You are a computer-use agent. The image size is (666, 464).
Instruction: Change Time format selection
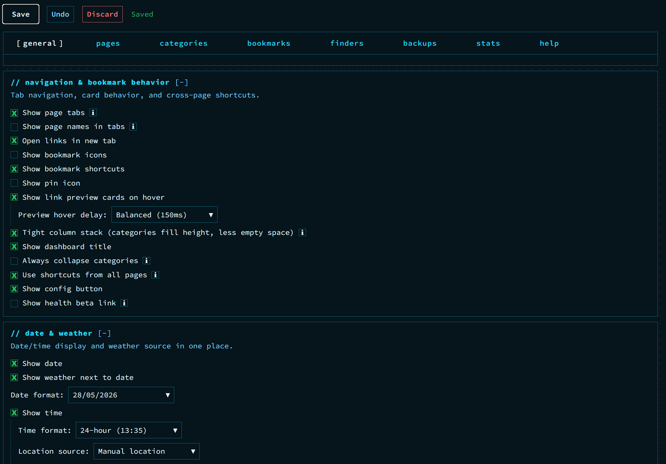point(129,430)
